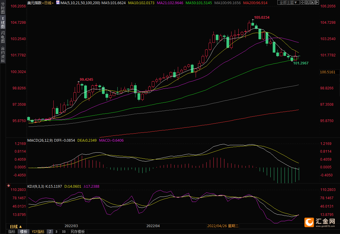Select the K线图 sidebar tab
This screenshot has width=340, height=234.
click(3, 23)
